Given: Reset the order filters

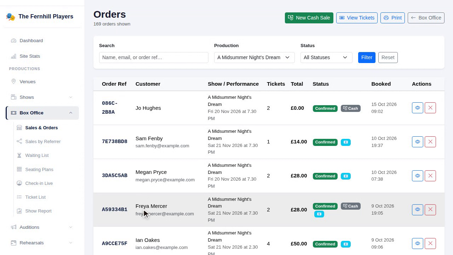Looking at the screenshot, I should tap(388, 57).
